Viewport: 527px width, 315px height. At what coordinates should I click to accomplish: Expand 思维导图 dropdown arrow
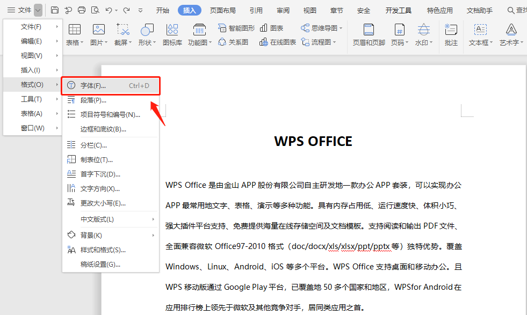[x=341, y=28]
